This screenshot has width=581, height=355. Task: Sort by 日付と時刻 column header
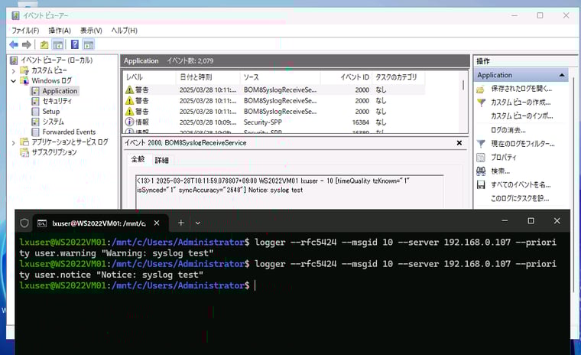(x=208, y=77)
